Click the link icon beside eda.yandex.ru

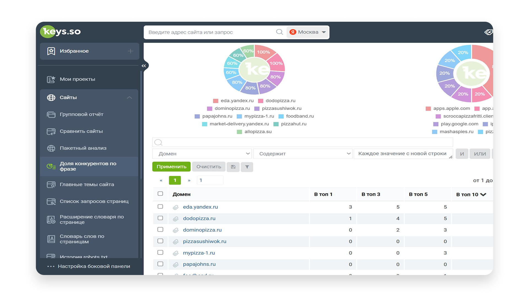176,207
